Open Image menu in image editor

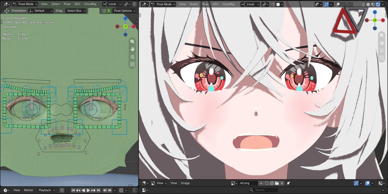click(185, 183)
